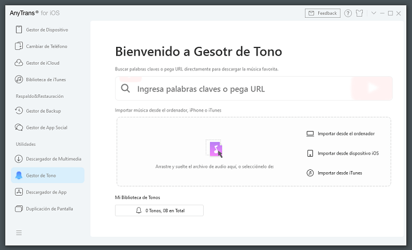412x250 pixels.
Task: Select Gestor de Tono label
Action: point(41,176)
